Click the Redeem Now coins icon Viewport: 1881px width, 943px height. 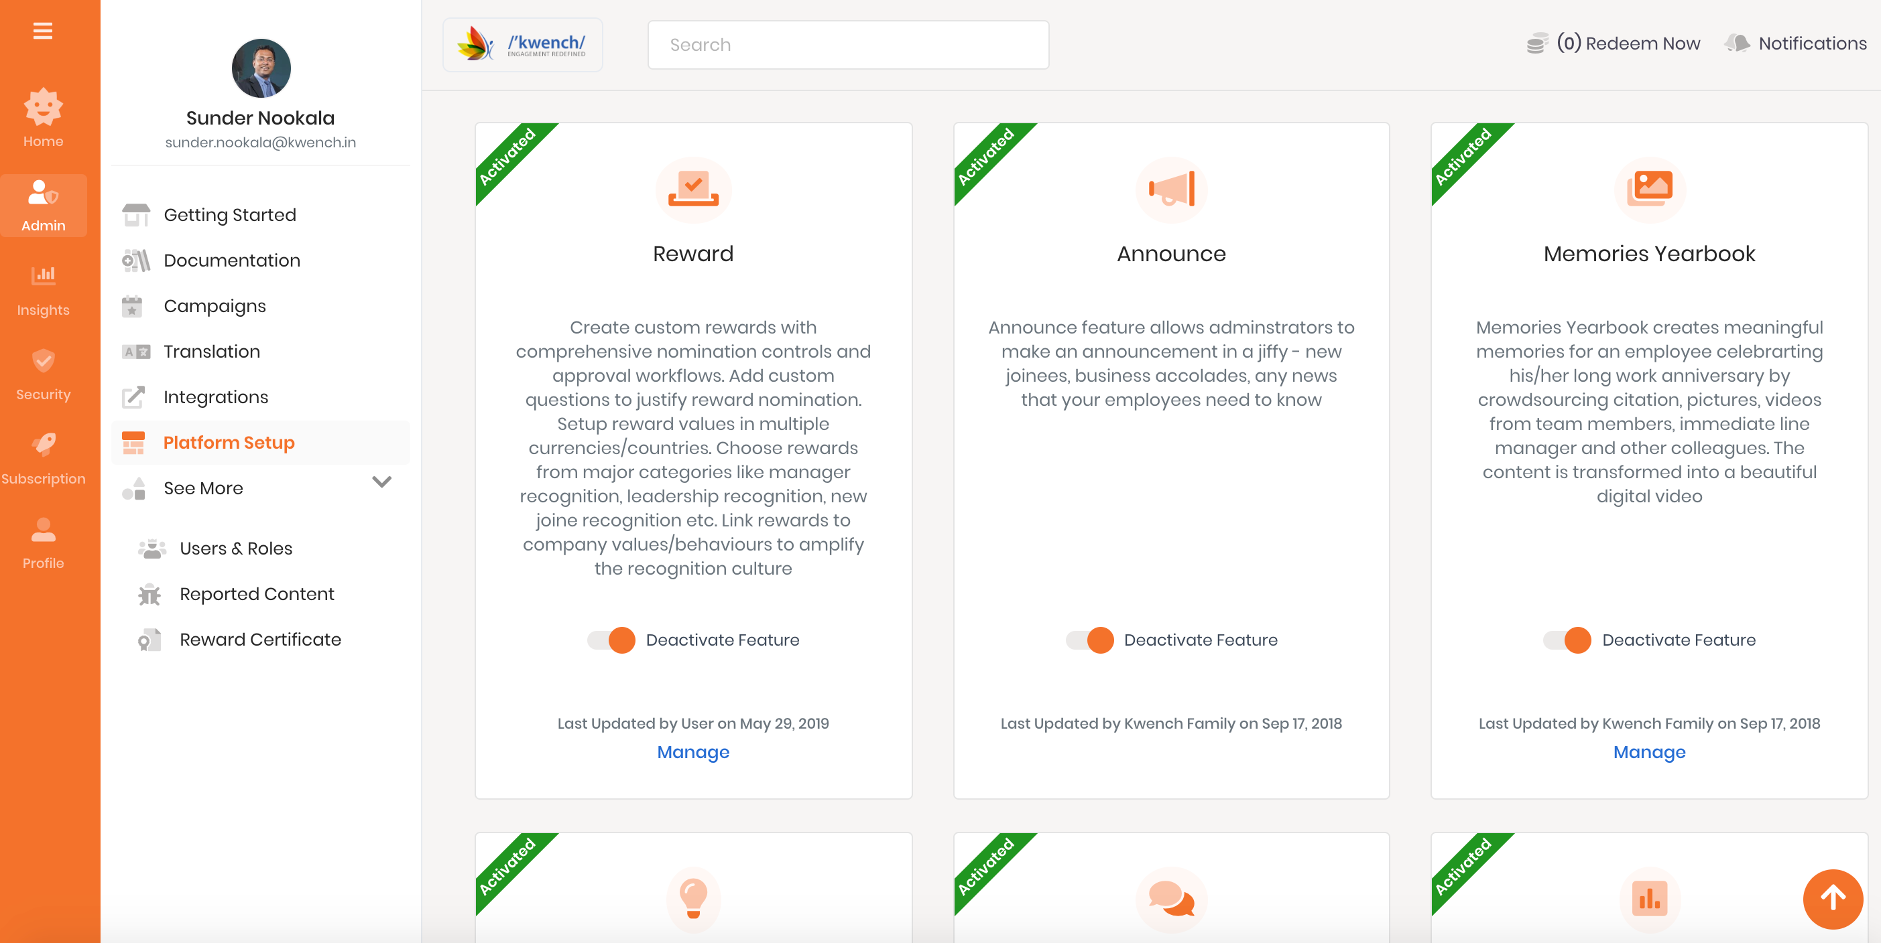(x=1537, y=44)
